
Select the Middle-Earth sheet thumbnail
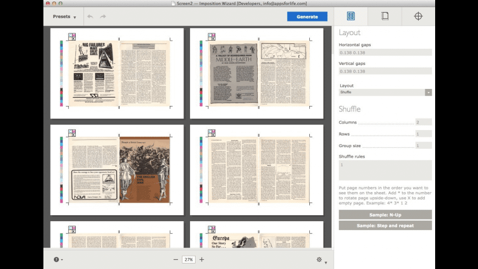point(257,73)
